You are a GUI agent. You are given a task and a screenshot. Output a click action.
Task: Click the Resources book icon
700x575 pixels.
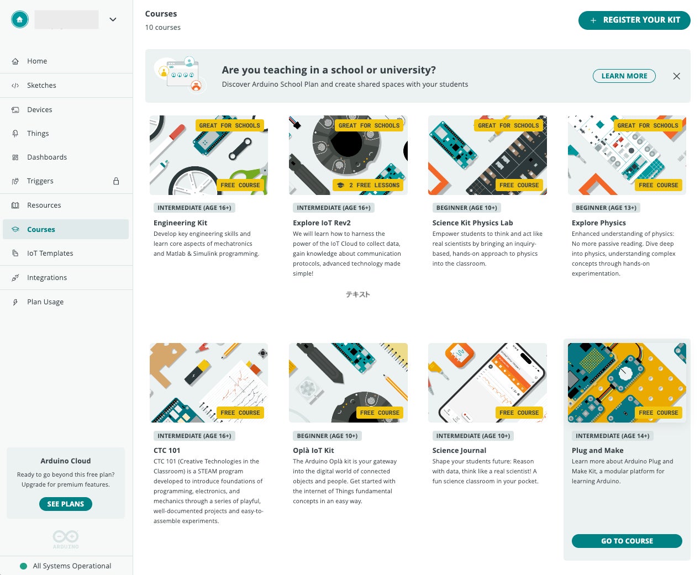pyautogui.click(x=15, y=205)
